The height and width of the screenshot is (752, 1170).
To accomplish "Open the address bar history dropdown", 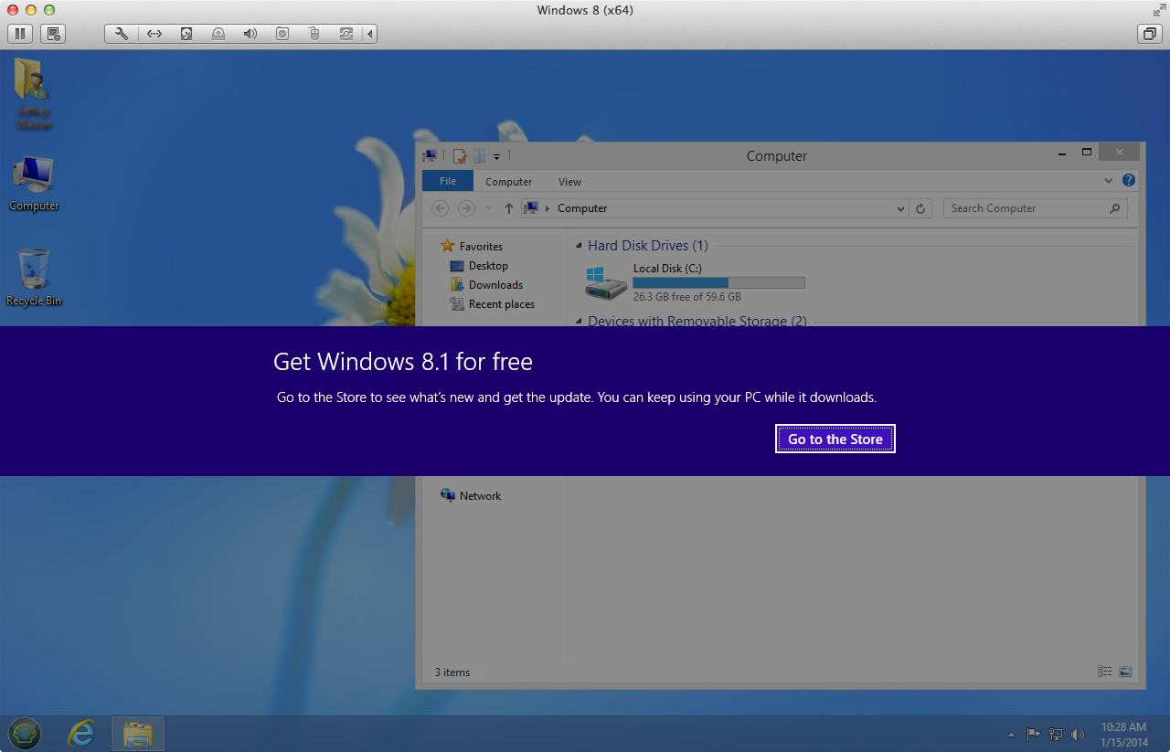I will pyautogui.click(x=901, y=208).
